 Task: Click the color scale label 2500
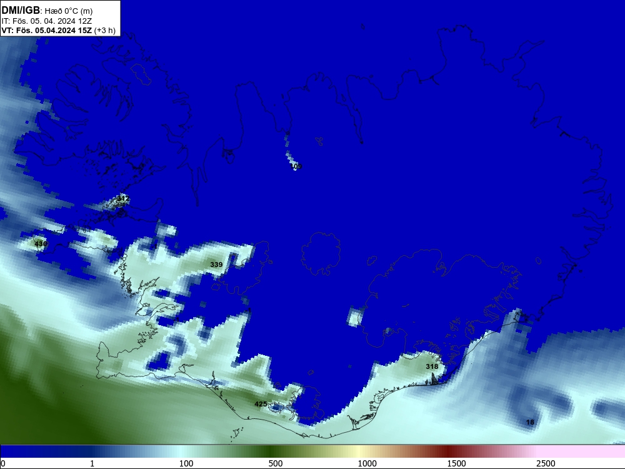[x=546, y=463]
